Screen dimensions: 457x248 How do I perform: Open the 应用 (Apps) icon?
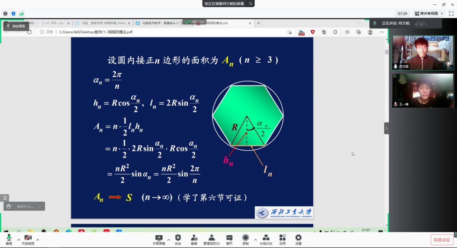click(x=282, y=239)
